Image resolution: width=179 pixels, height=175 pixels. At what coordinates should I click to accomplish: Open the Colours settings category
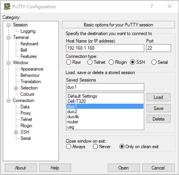(x=27, y=94)
